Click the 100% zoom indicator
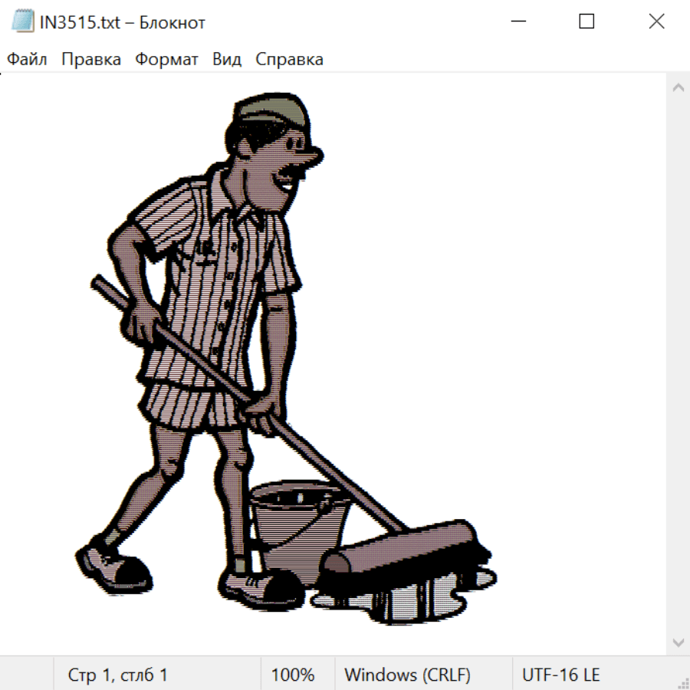This screenshot has width=690, height=690. [293, 675]
